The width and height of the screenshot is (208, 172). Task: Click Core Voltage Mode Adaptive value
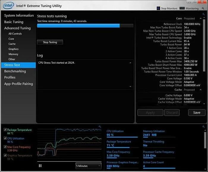(x=189, y=82)
